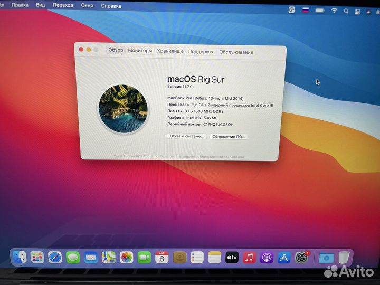Screen dimensions: 380x285
Task: Click the Big Sur circular image
Action: pos(123,109)
